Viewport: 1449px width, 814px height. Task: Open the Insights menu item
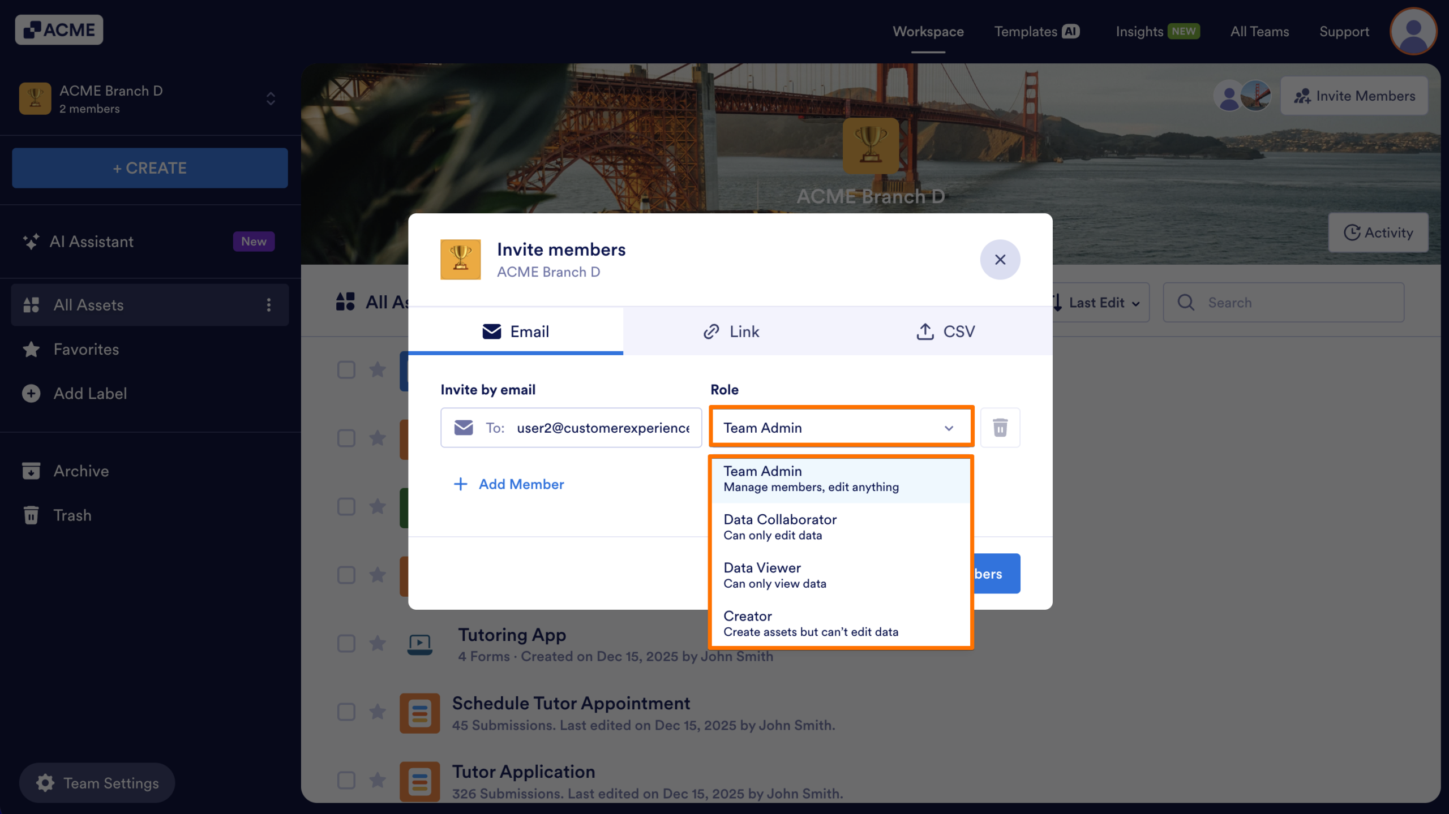tap(1139, 31)
